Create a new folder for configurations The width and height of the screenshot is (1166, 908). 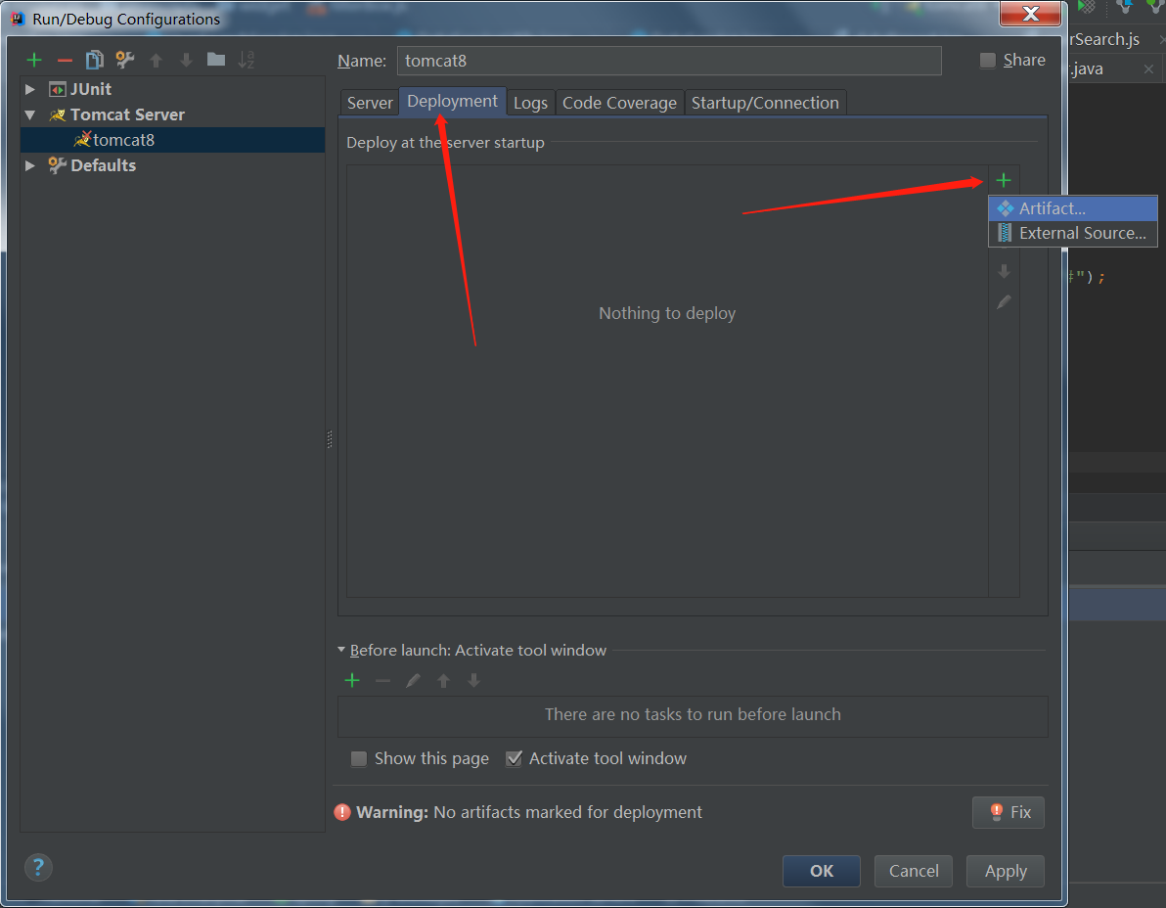pos(216,60)
